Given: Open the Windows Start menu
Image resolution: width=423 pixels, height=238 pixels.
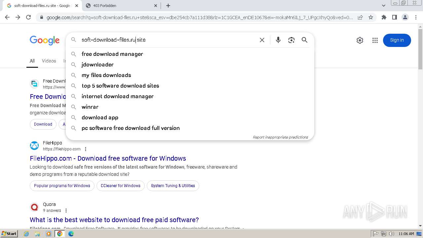Looking at the screenshot, I should pyautogui.click(x=9, y=233).
